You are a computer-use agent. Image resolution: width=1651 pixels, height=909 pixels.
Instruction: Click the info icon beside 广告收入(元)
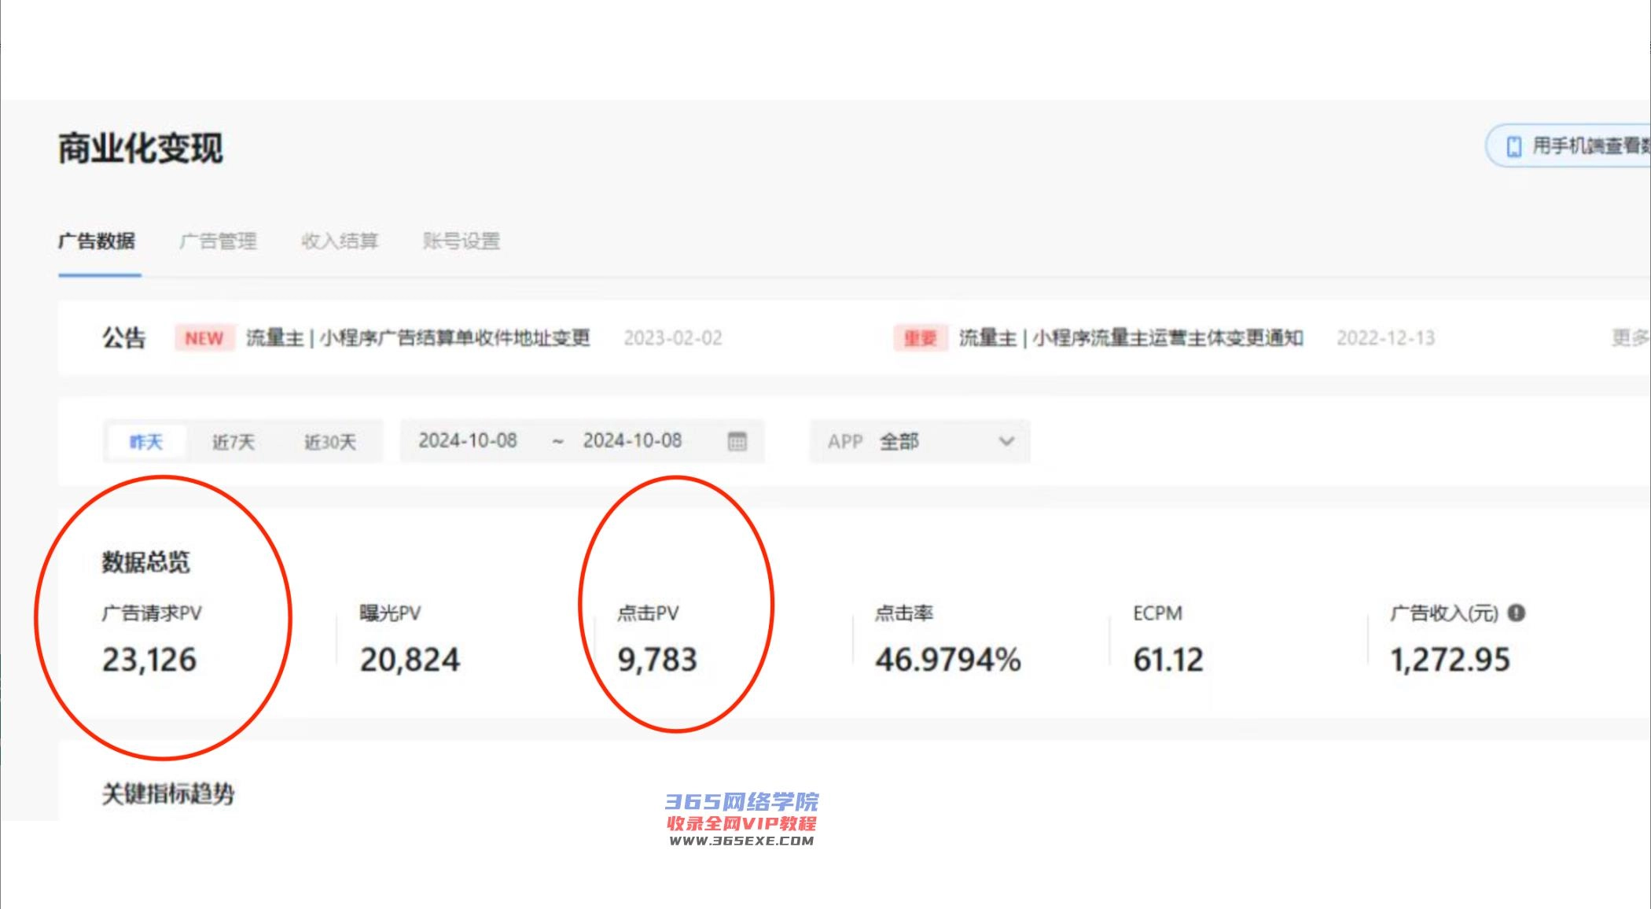[x=1517, y=613]
